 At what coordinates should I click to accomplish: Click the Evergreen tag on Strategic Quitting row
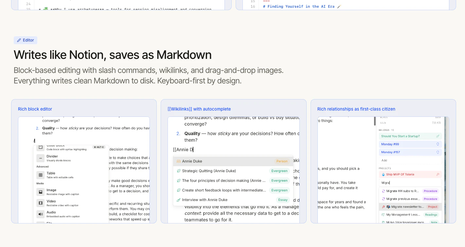click(279, 171)
